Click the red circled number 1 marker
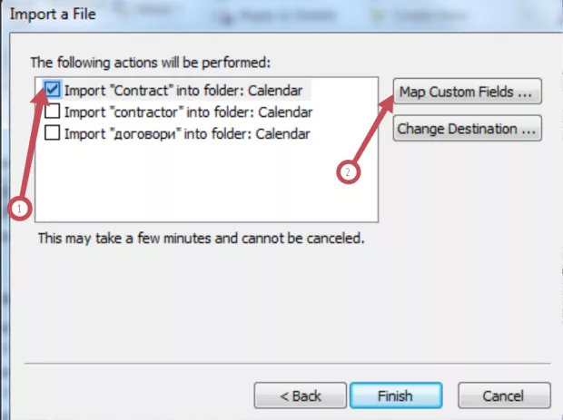Screen dimensions: 563x420 (20, 208)
